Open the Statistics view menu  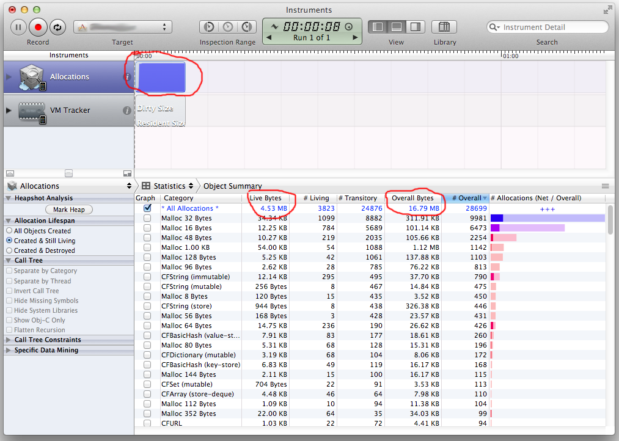[x=168, y=186]
